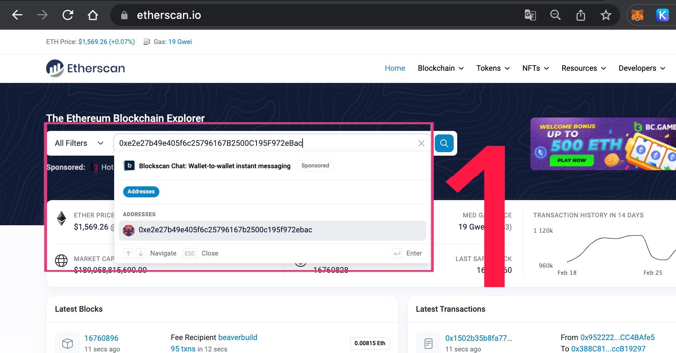The image size is (676, 353).
Task: Click the Latest Transactions heading
Action: tap(451, 309)
